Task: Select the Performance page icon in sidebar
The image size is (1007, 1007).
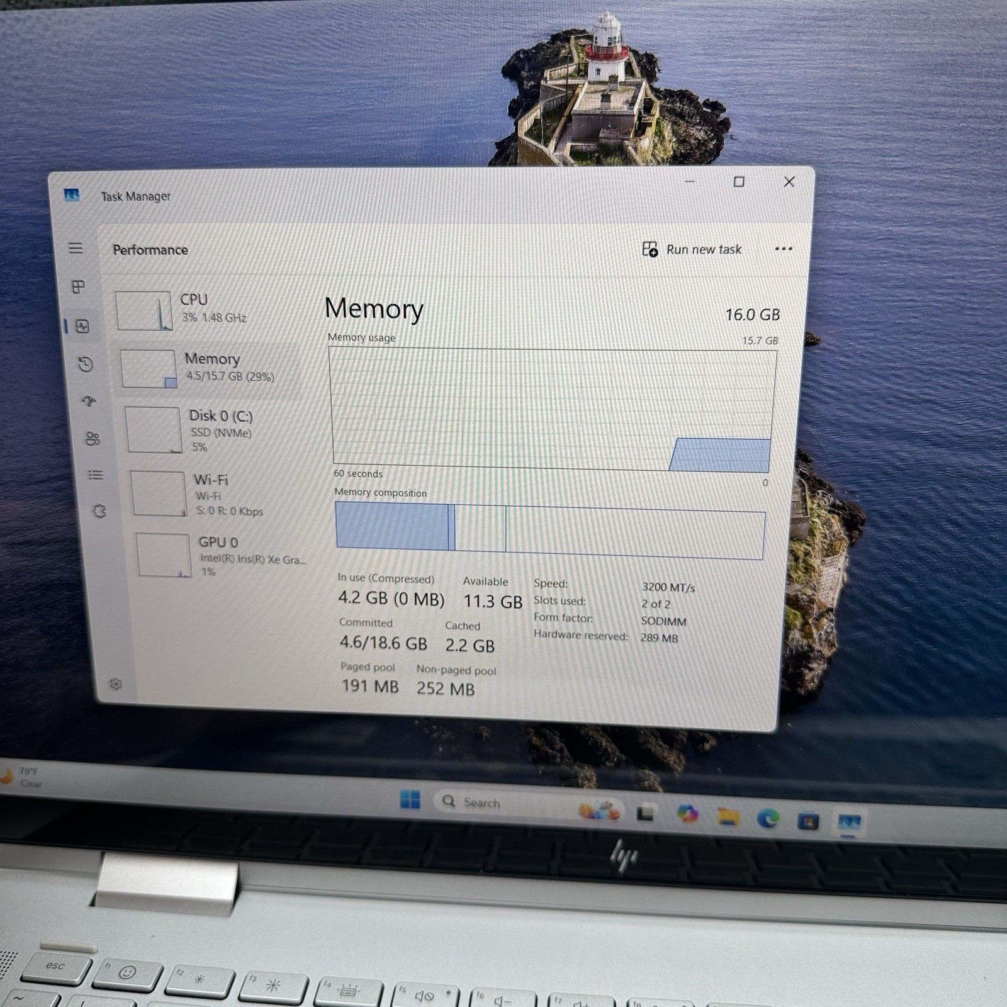Action: point(82,326)
